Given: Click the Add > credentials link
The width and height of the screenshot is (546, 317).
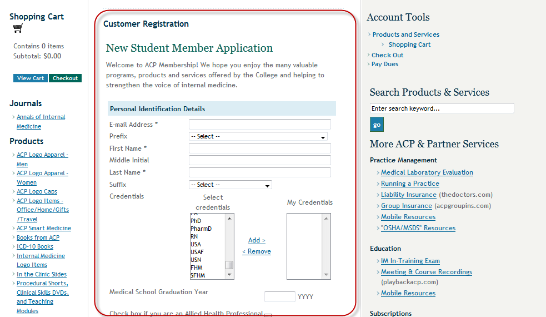Looking at the screenshot, I should pyautogui.click(x=257, y=240).
